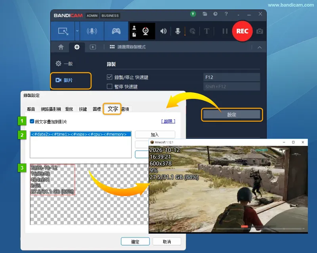Switch to the 按鍵 tab

click(83, 109)
